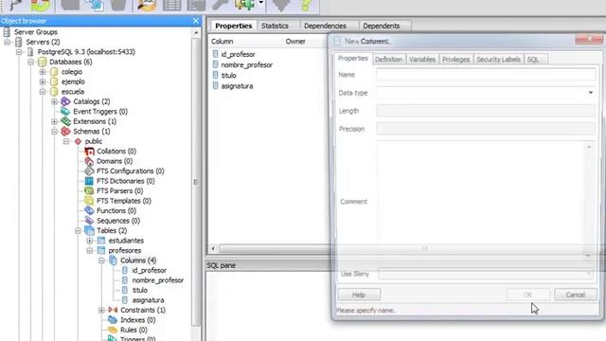Click the colegio database icon
The height and width of the screenshot is (341, 606).
(x=54, y=72)
